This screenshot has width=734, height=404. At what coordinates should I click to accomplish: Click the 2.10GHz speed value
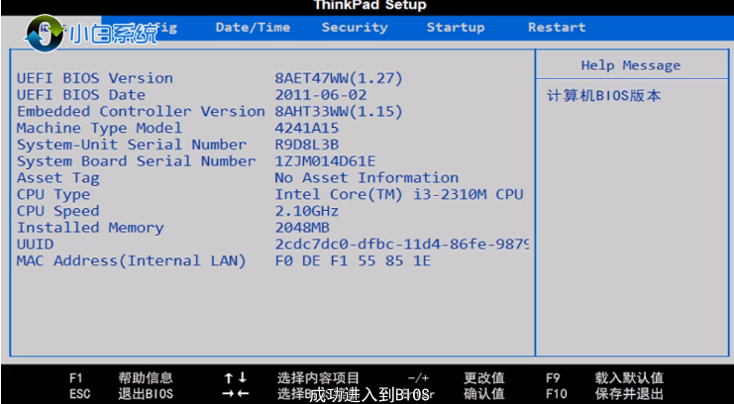[307, 212]
